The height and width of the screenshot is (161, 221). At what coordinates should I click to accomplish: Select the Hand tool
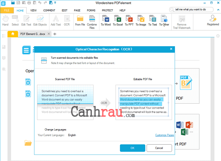(5, 21)
